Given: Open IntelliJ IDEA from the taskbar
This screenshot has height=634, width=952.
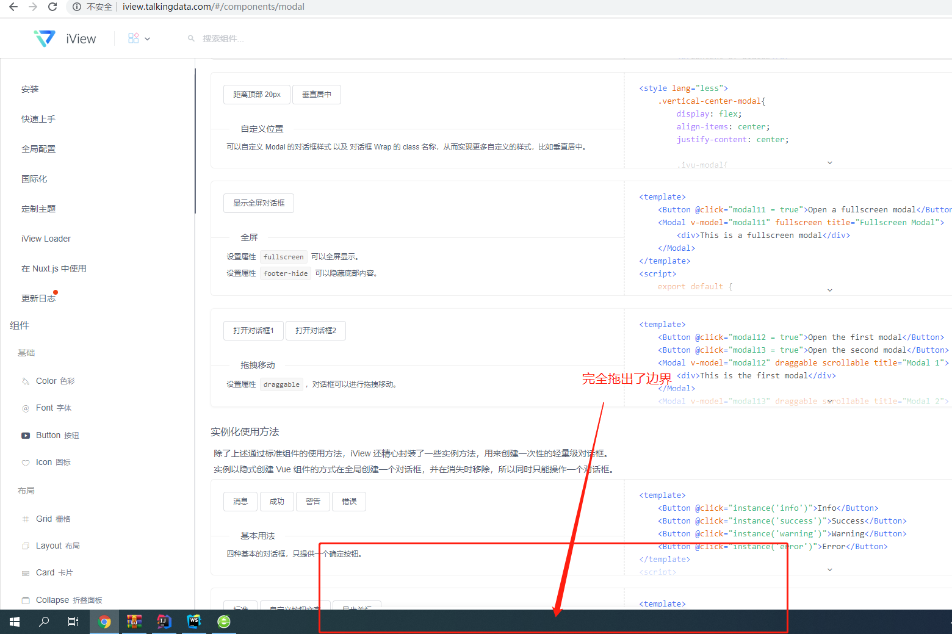Looking at the screenshot, I should (164, 621).
